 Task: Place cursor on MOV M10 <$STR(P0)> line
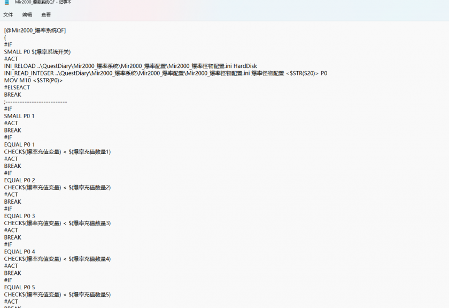click(33, 80)
